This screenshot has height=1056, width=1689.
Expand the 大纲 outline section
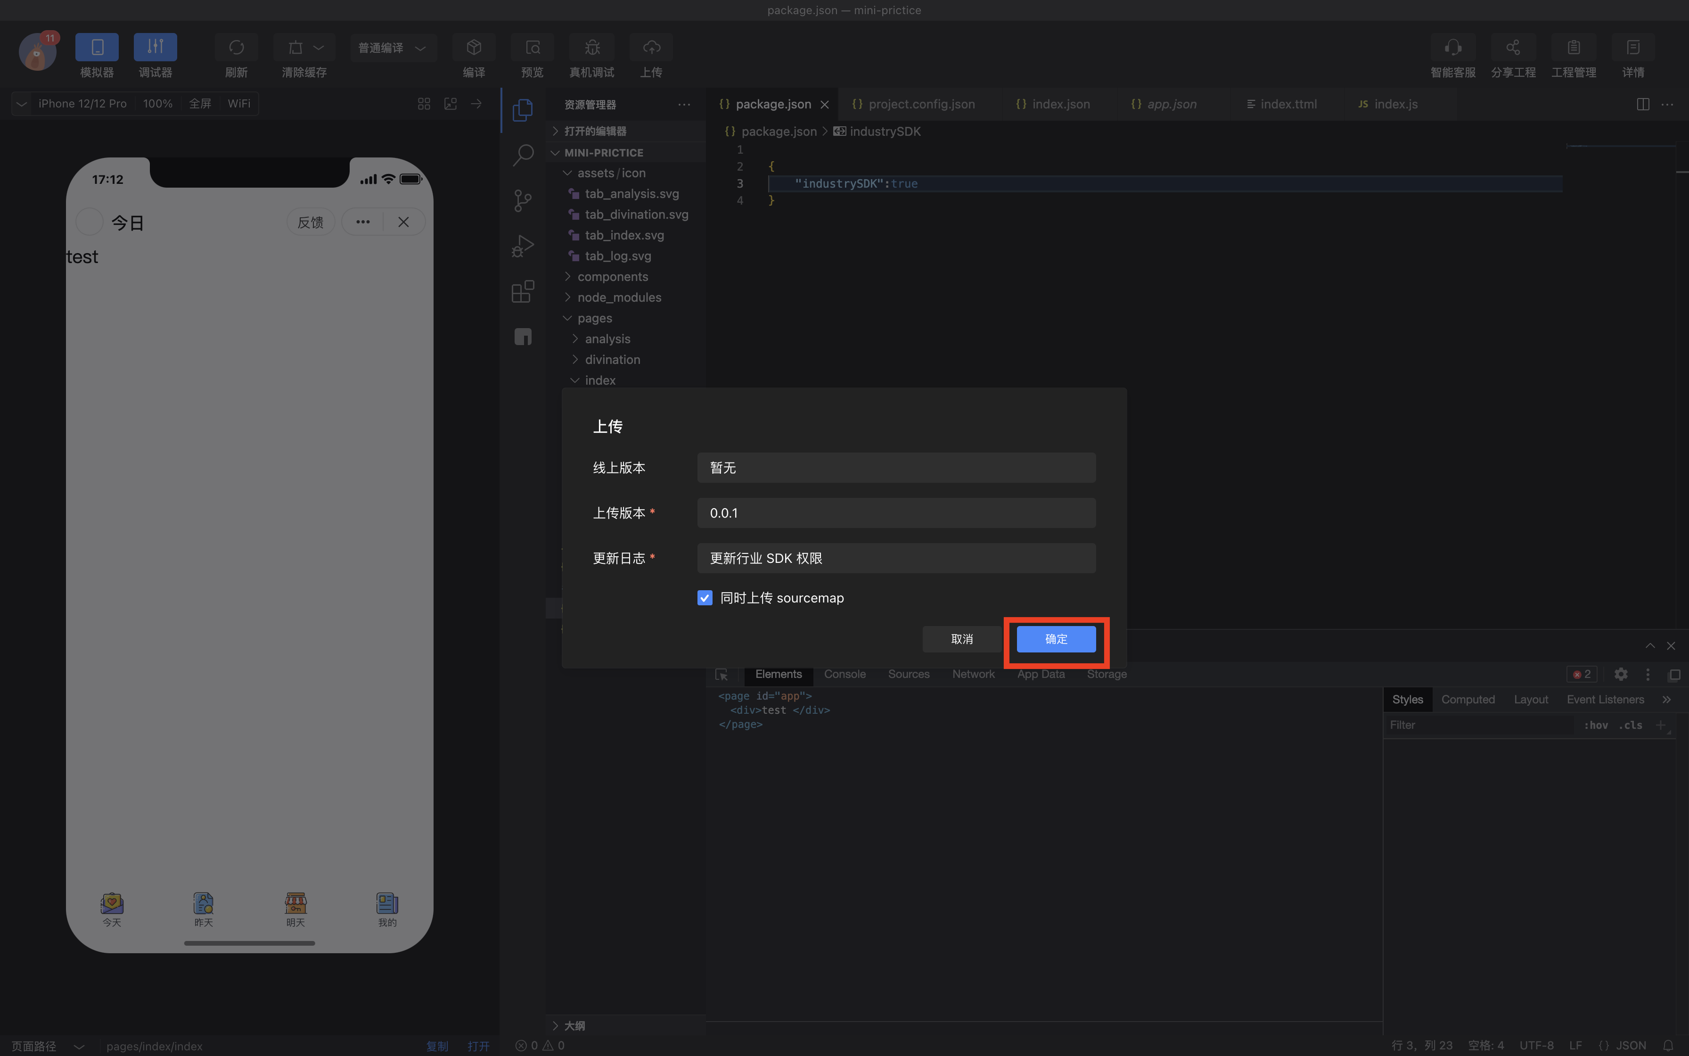coord(625,1025)
